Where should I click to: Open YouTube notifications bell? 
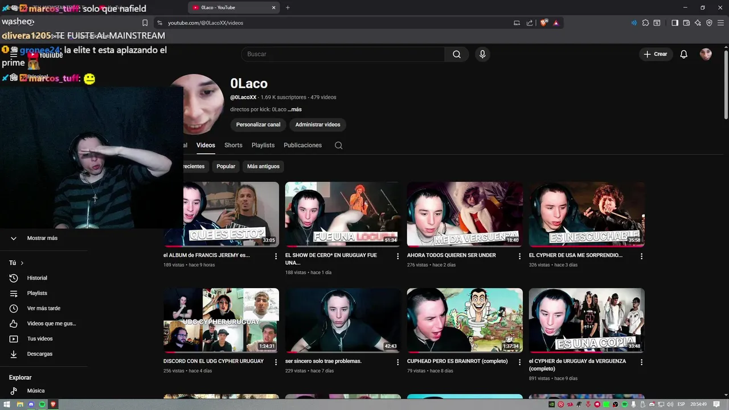[x=684, y=54]
